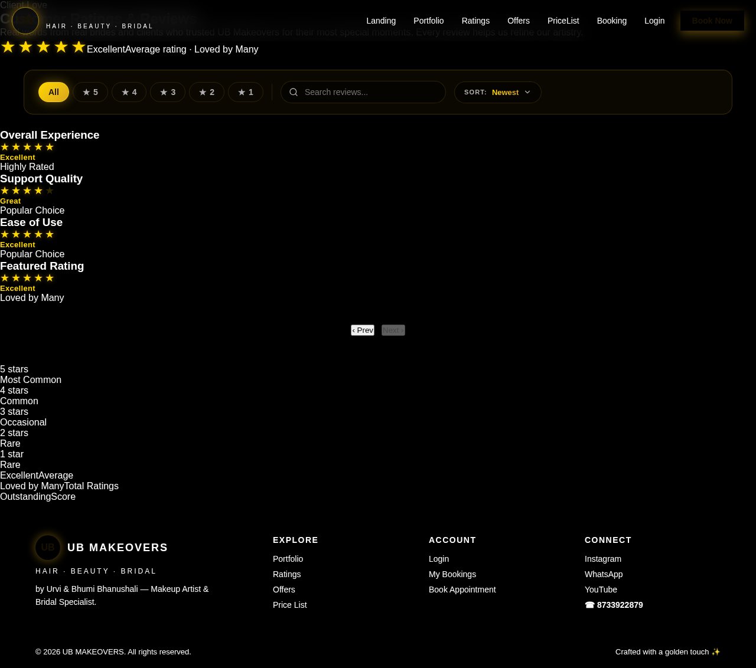Click the 'Occasional' label
Screen dimensions: 756x668
click(x=23, y=423)
